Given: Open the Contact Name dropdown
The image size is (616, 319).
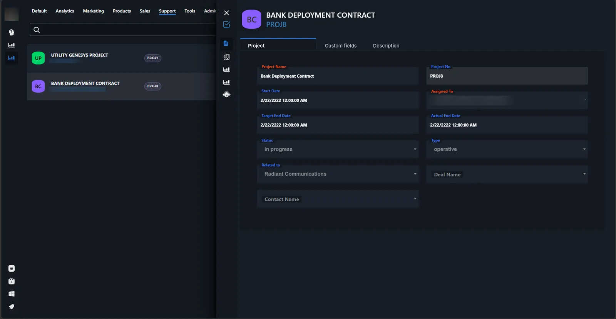Looking at the screenshot, I should 338,199.
